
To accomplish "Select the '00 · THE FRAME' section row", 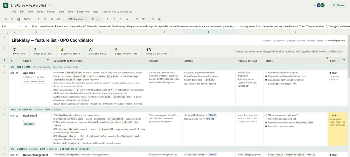I will [x=178, y=67].
